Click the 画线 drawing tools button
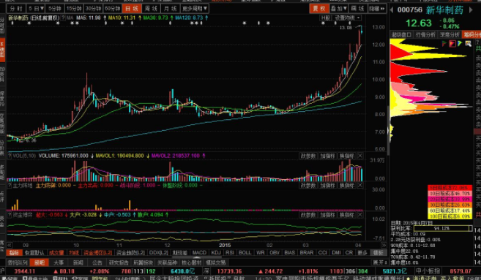481x280 pixels. click(358, 9)
